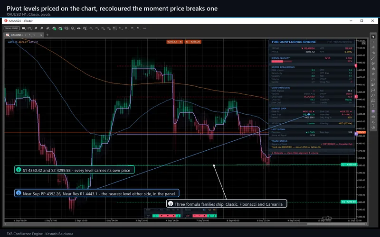Click the S1 4350.42 green level label

pos(349,164)
